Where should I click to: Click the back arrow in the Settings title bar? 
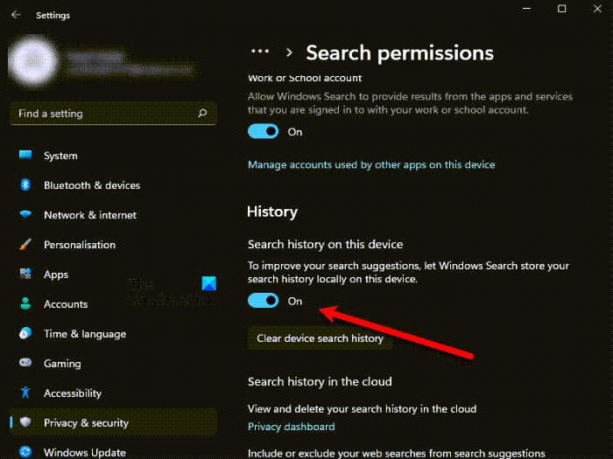click(16, 15)
